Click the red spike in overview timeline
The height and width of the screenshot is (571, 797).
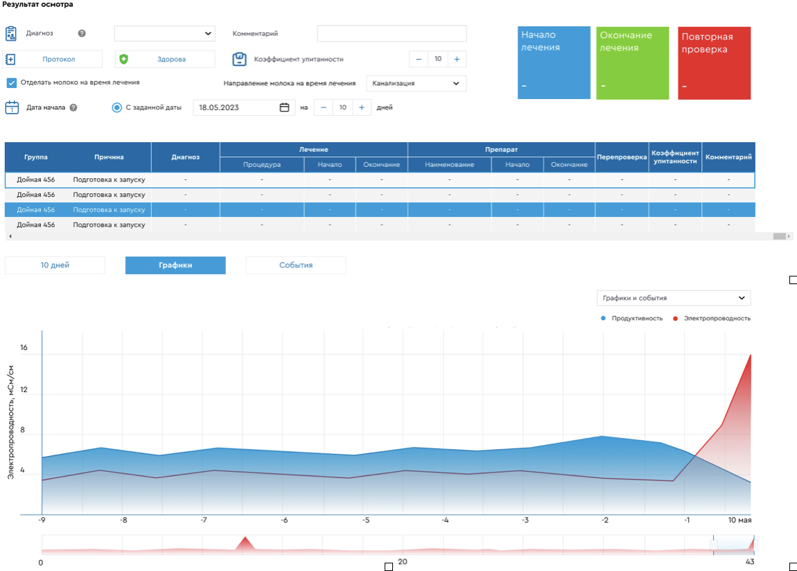pos(245,543)
